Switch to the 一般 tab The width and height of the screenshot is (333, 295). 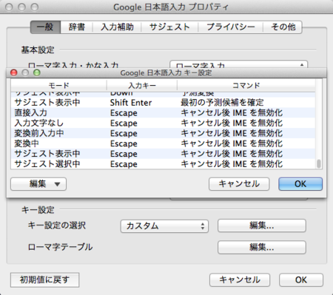[45, 27]
